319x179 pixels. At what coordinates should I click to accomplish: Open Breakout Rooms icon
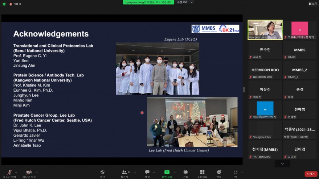tap(202, 172)
